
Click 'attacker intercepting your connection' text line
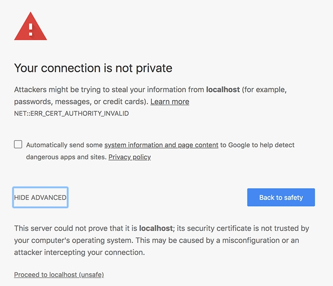[79, 252]
